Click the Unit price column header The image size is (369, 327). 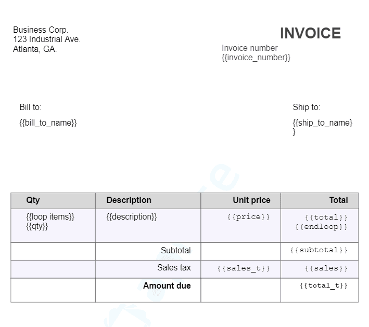coord(251,200)
